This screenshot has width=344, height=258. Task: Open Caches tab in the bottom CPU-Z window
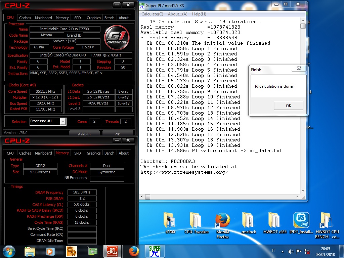tap(25, 153)
